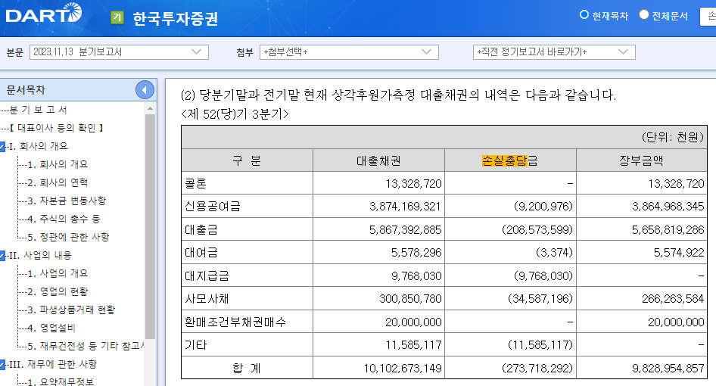Screen dimensions: 716x386
Task: Click the 사모사채 row label
Action: point(207,299)
